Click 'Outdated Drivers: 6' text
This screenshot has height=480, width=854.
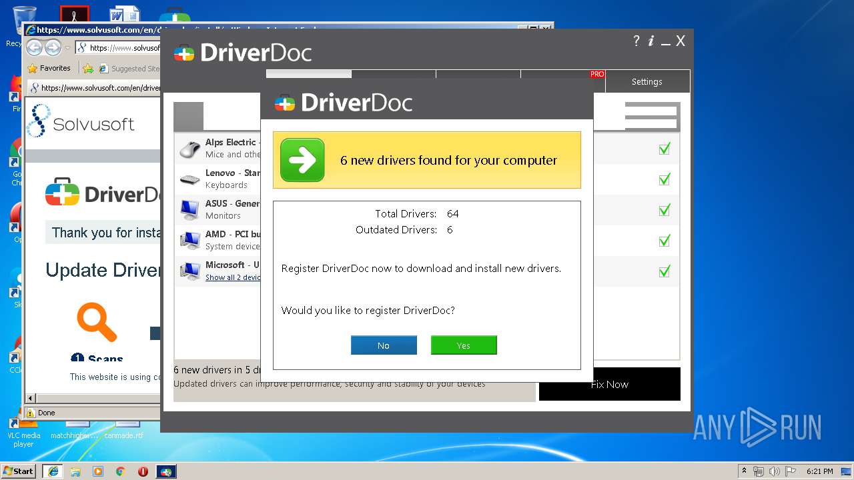pos(404,230)
